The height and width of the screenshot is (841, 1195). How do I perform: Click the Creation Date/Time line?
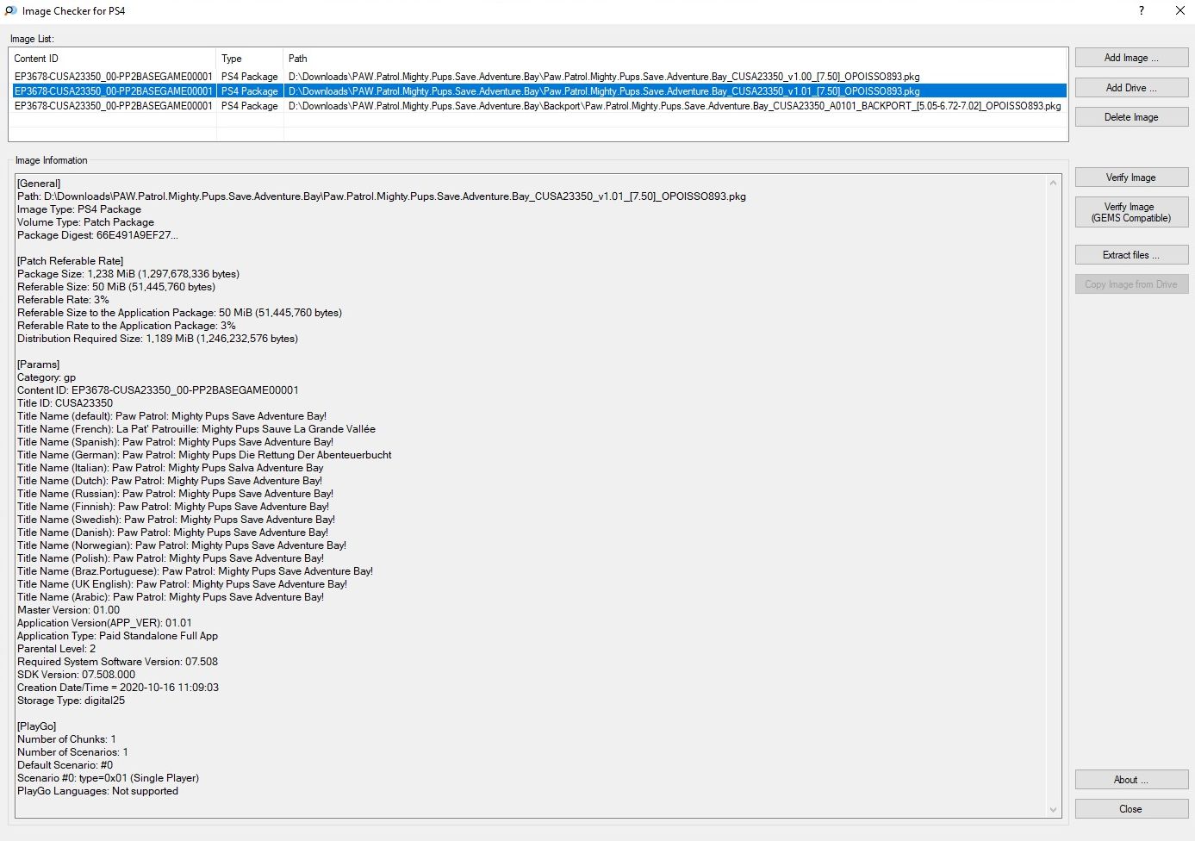pos(118,688)
